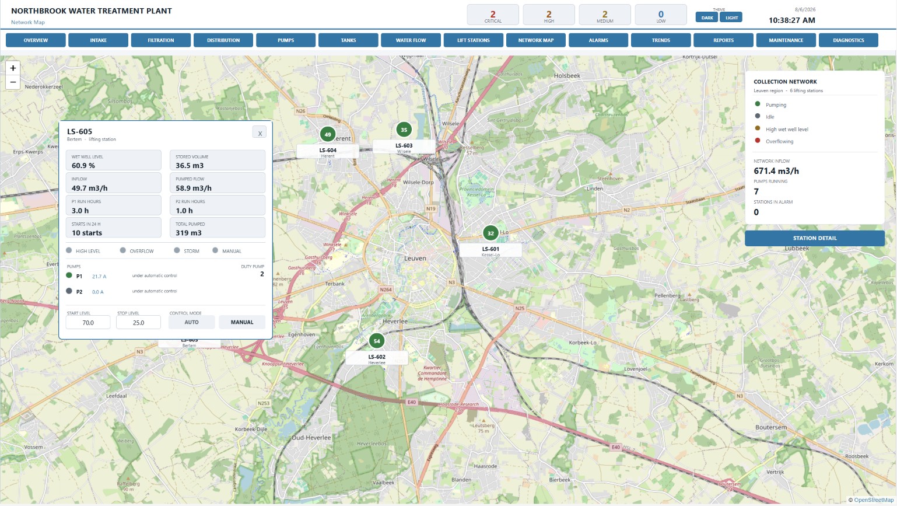
Task: Go to the Maintenance tab
Action: click(x=786, y=40)
